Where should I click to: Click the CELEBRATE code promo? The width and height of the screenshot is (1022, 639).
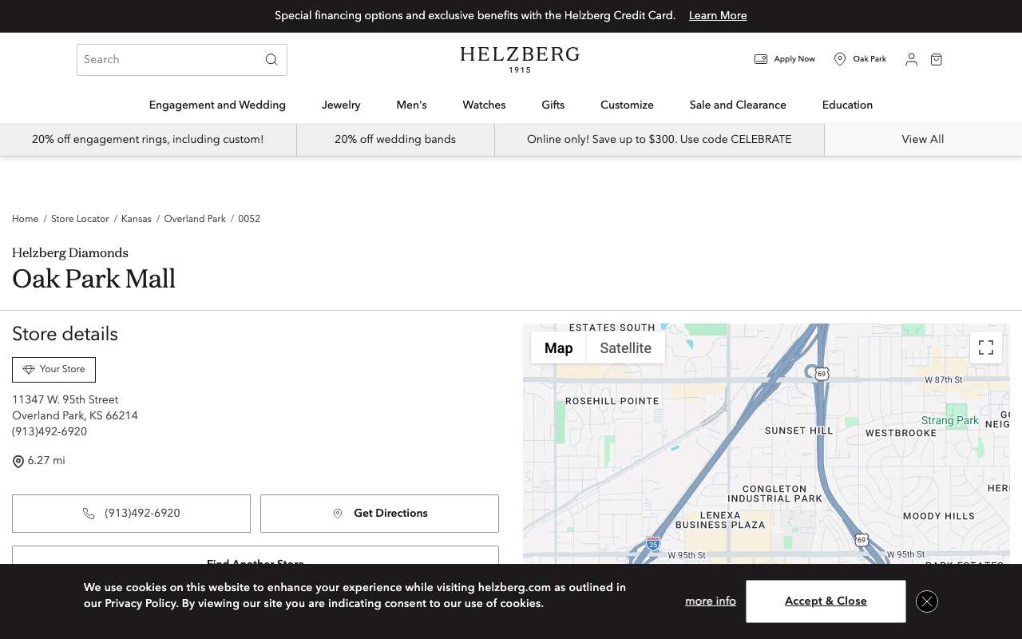coord(660,139)
